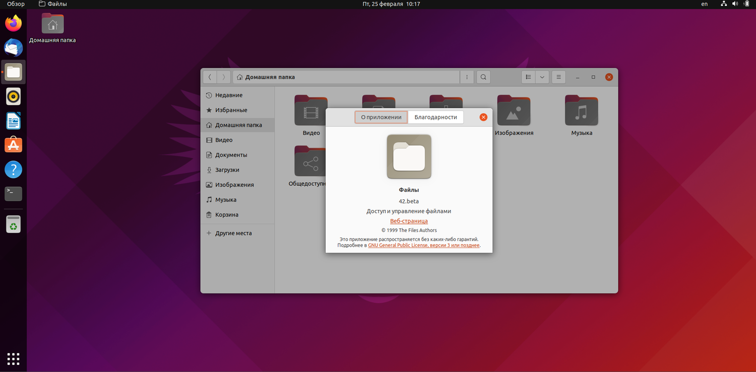
Task: Click Домашняя папка in the path bar
Action: click(266, 77)
